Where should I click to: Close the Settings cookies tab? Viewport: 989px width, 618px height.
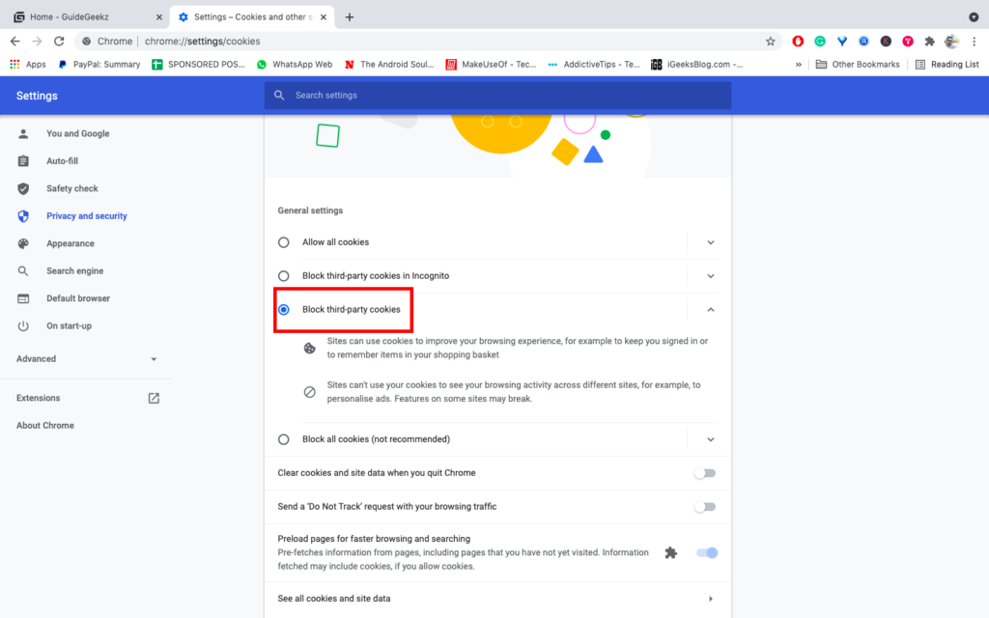click(x=324, y=17)
